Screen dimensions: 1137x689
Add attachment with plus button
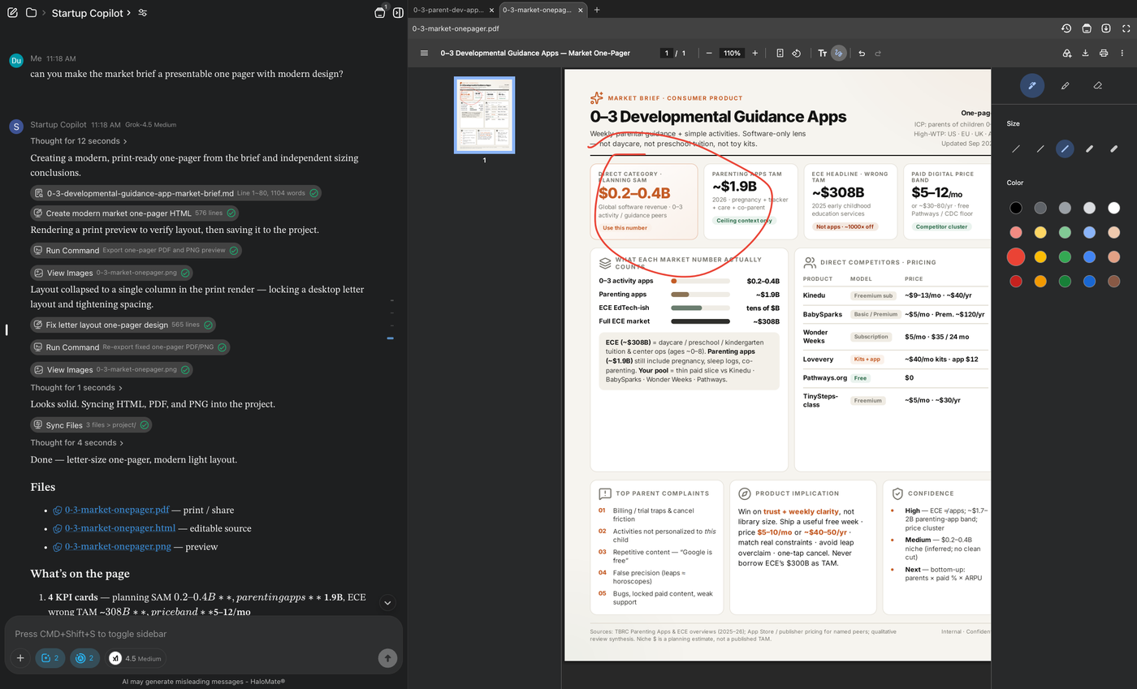[x=20, y=658]
